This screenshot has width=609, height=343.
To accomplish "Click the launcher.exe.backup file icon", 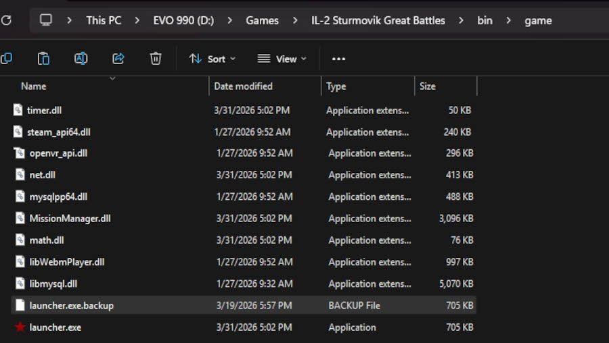I will pos(20,306).
